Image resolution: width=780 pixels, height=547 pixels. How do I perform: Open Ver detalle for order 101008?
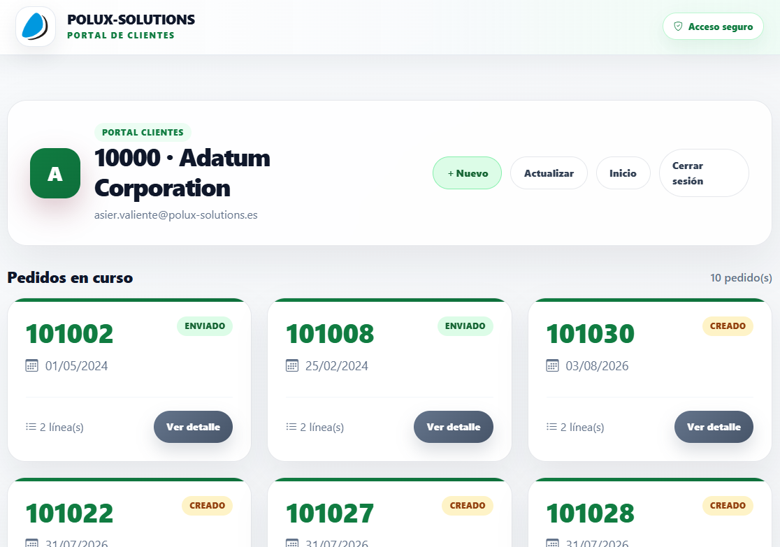point(453,427)
